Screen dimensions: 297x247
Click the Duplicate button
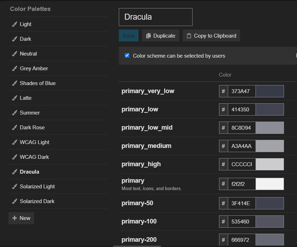(x=161, y=35)
